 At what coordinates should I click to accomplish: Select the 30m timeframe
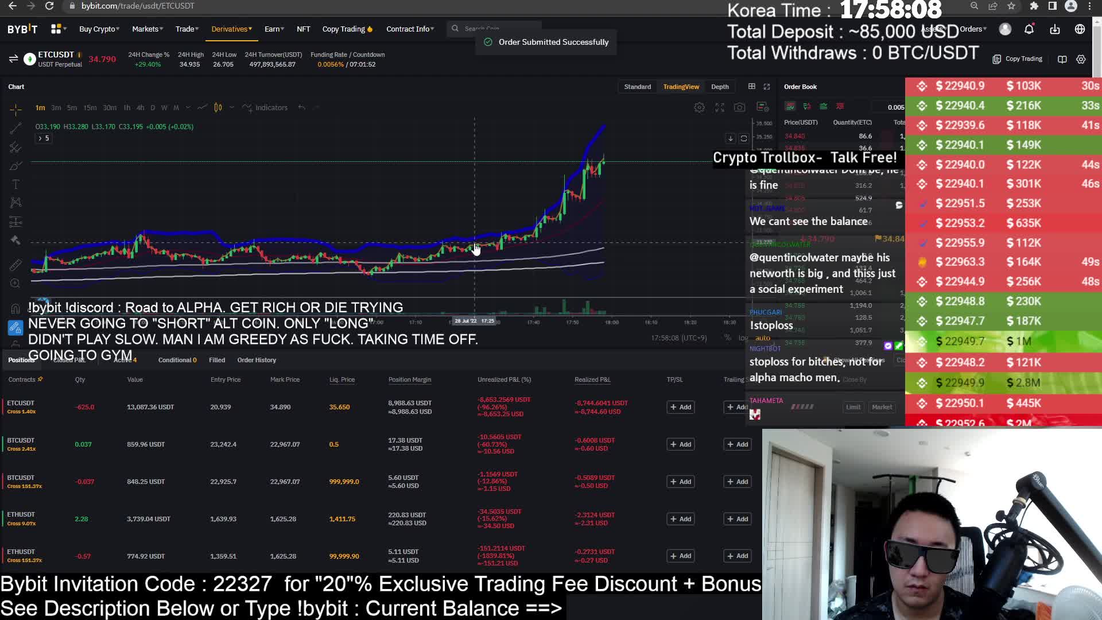pyautogui.click(x=110, y=107)
